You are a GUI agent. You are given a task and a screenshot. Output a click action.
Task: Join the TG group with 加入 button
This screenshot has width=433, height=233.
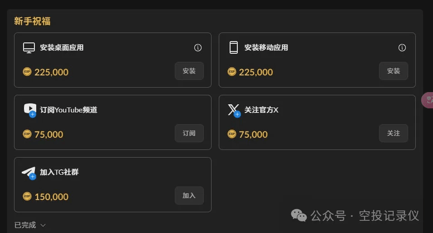(189, 196)
